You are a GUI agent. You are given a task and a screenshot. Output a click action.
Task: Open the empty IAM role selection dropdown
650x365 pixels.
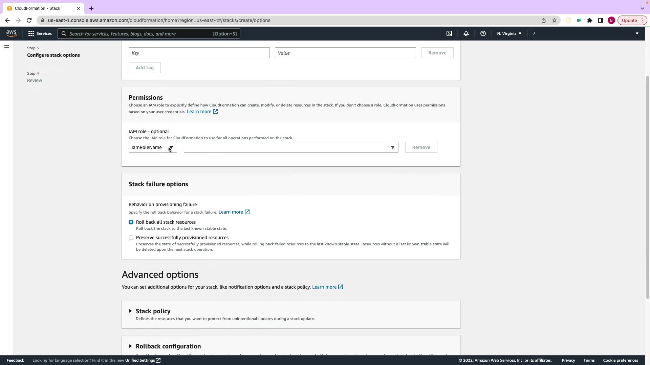291,147
